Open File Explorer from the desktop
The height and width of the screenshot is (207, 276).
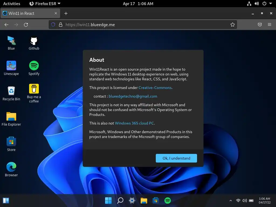click(x=11, y=119)
